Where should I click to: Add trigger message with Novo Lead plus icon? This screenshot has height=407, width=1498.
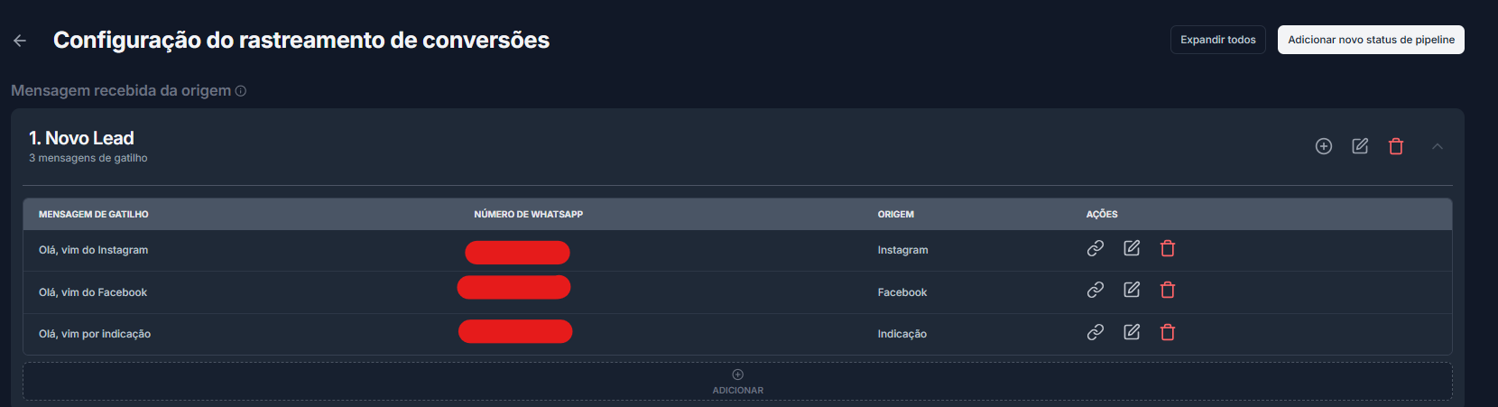1324,146
